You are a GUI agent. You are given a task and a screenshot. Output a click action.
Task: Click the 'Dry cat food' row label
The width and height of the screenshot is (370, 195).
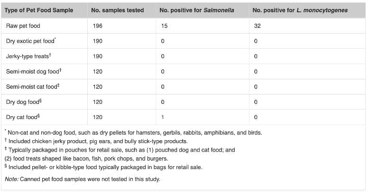(22, 117)
